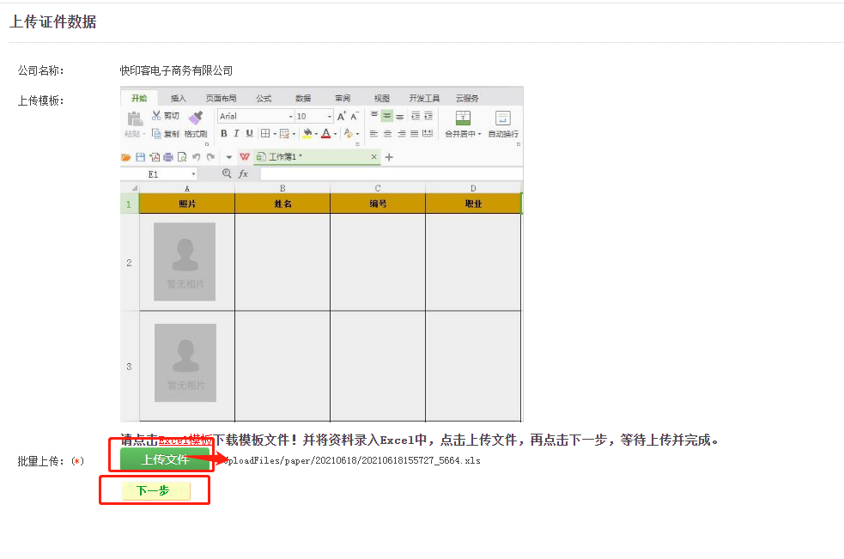Click the Italic (I) formatting icon
The height and width of the screenshot is (559, 844).
pos(237,134)
